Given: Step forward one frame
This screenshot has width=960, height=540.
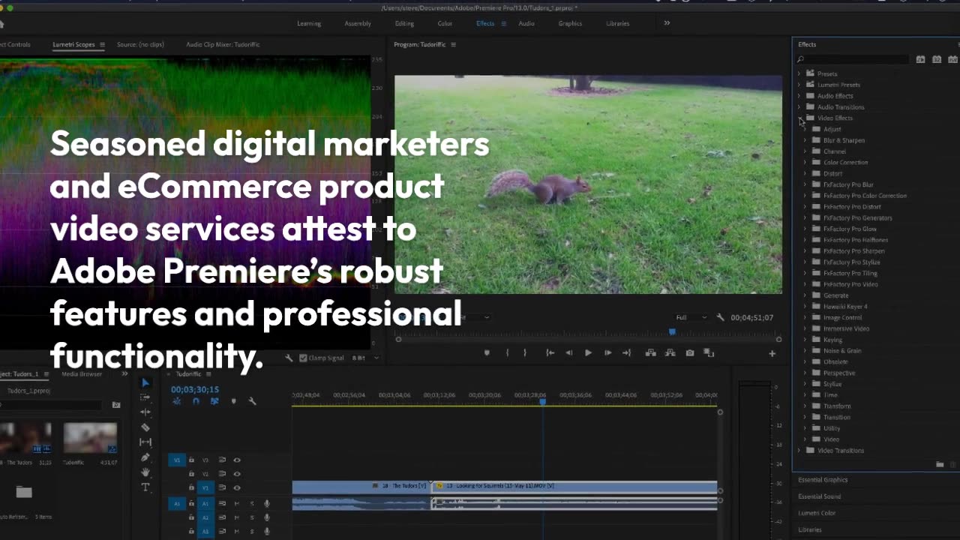Looking at the screenshot, I should (607, 352).
